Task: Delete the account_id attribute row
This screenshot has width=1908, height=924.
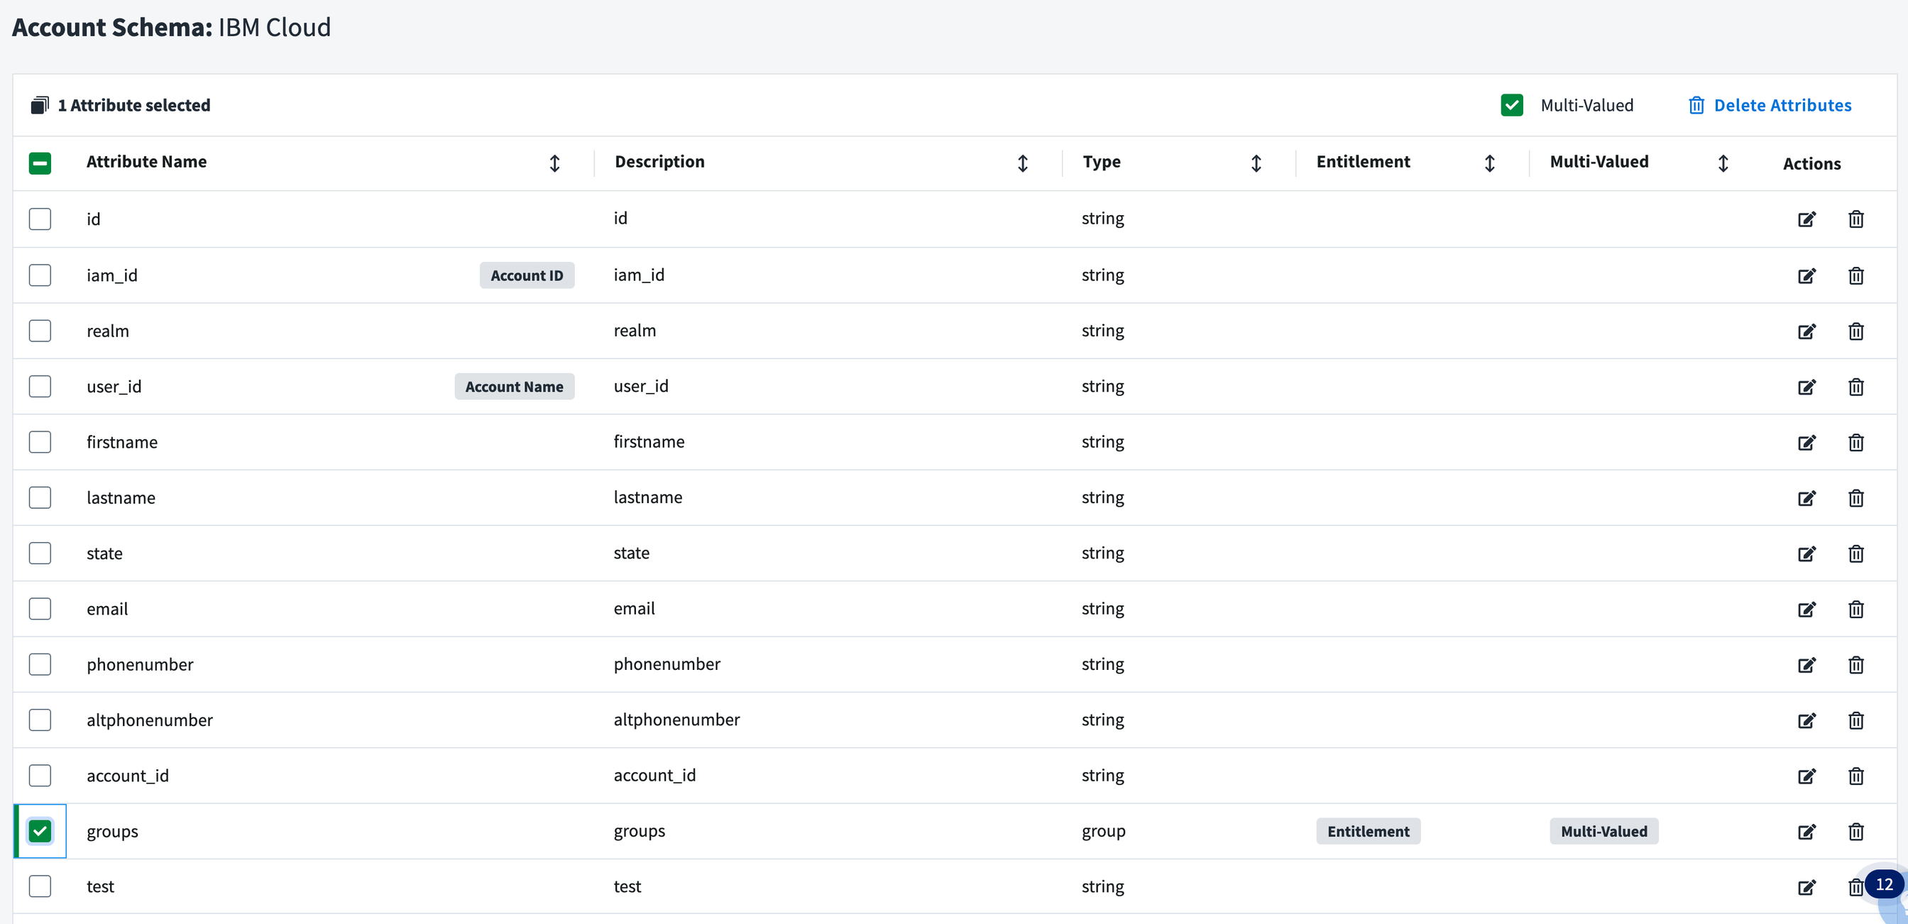Action: 1855,776
